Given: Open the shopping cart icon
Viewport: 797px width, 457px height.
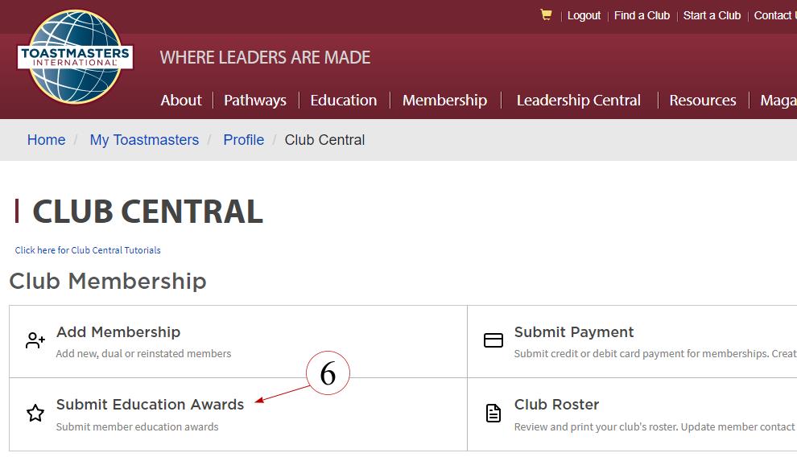Looking at the screenshot, I should point(546,14).
